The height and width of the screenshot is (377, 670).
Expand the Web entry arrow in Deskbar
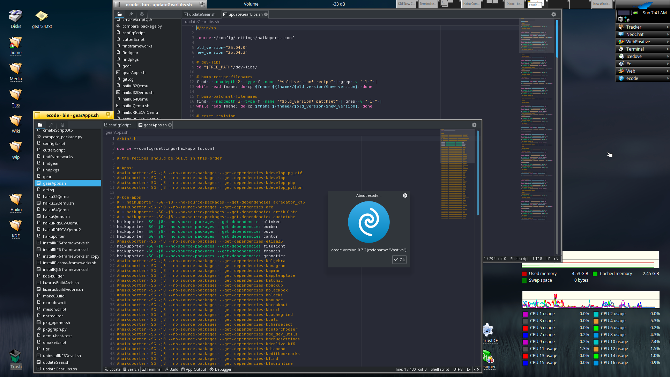(x=668, y=71)
